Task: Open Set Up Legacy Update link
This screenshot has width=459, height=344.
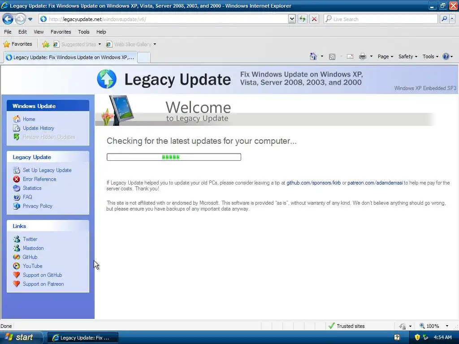Action: [x=47, y=170]
